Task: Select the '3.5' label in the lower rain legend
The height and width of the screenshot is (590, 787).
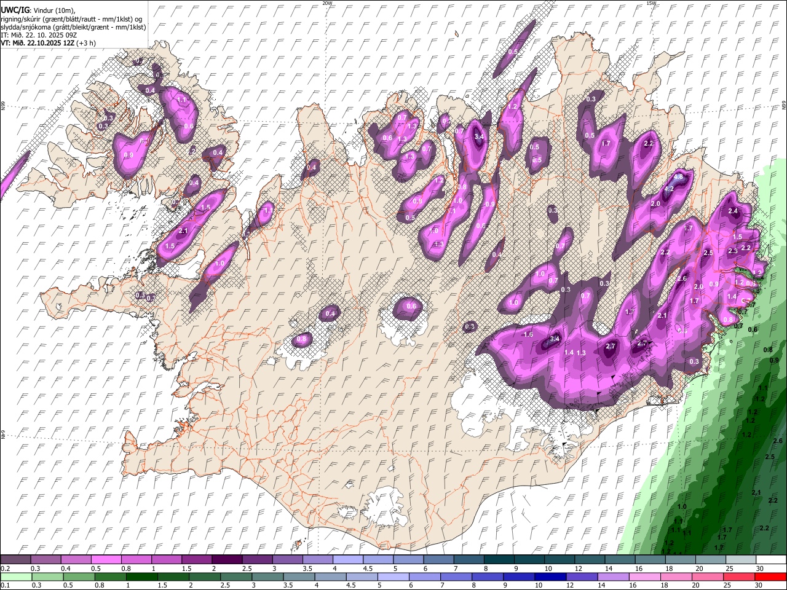Action: tap(287, 586)
